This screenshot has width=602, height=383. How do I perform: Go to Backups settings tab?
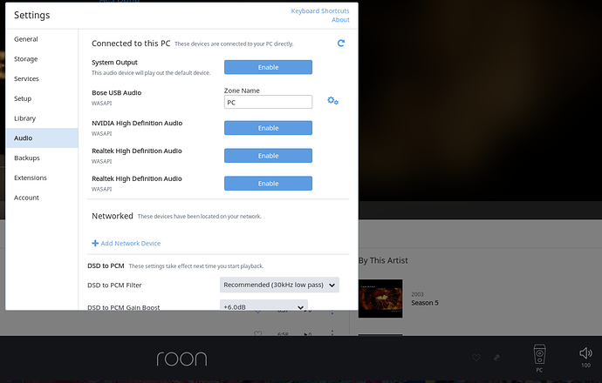[42, 158]
